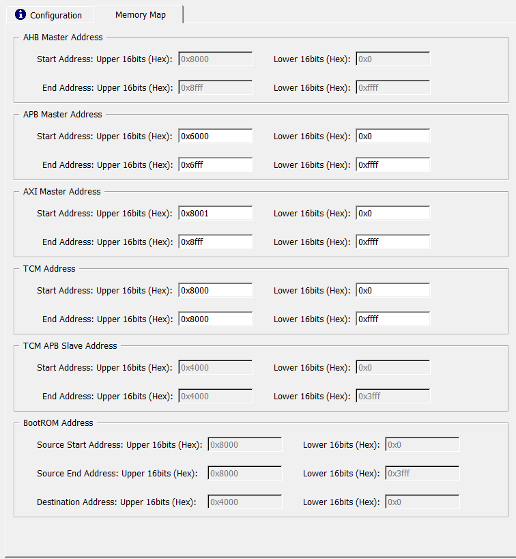
Task: Click AXI Master end address lower 16bits field
Action: [x=392, y=242]
